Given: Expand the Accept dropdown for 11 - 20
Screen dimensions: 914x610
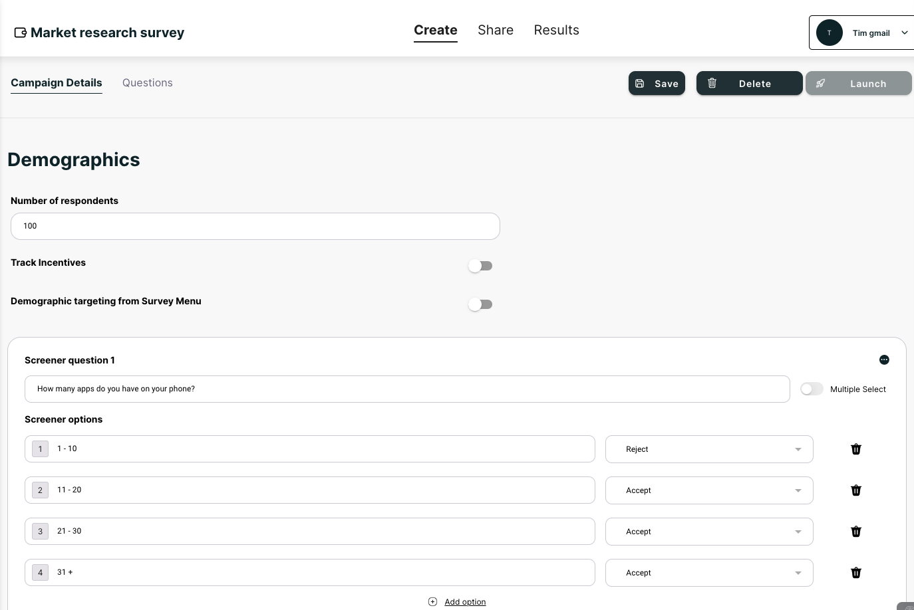Looking at the screenshot, I should point(709,490).
